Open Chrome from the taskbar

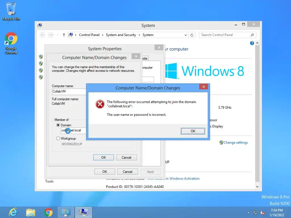[x=48, y=212]
